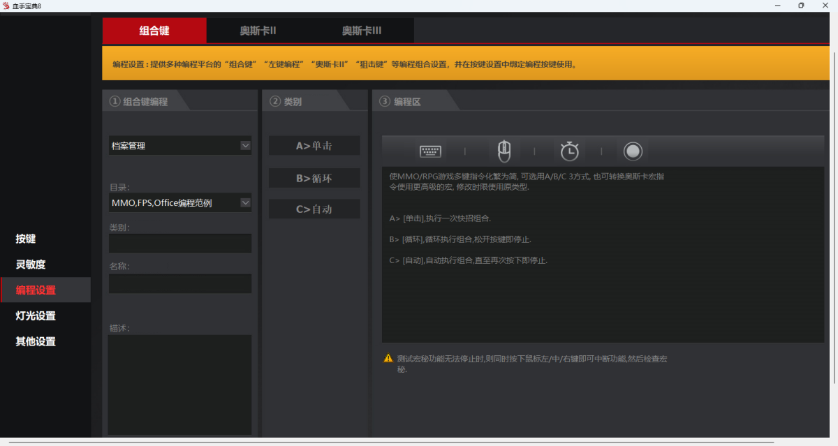Choose the C>自动 category button
This screenshot has height=446, width=838.
coord(314,209)
